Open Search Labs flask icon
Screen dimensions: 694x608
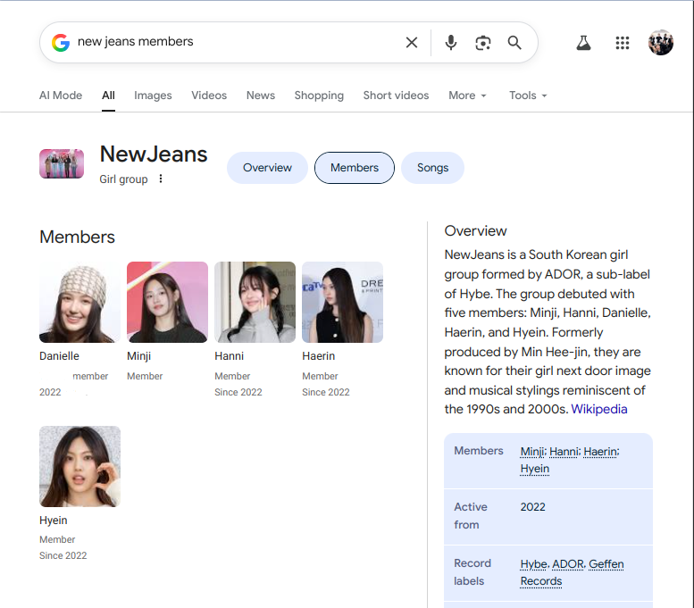[583, 43]
